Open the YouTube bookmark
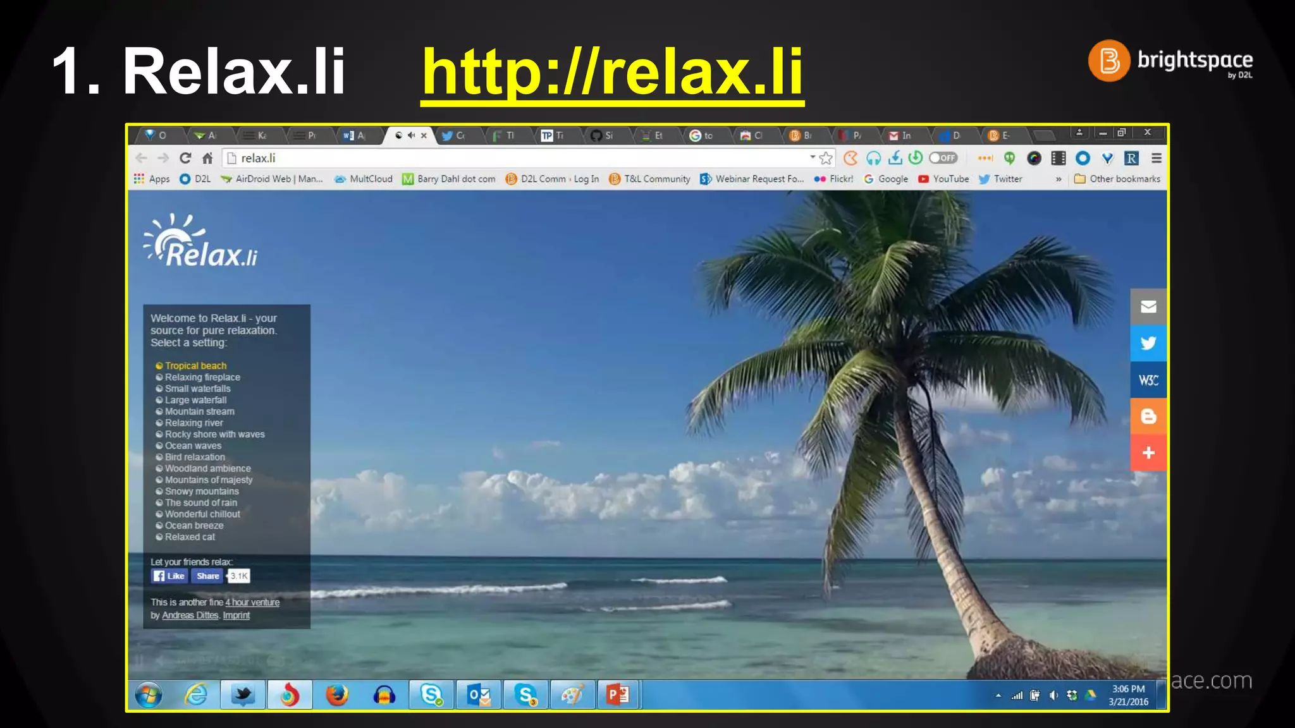 [943, 179]
